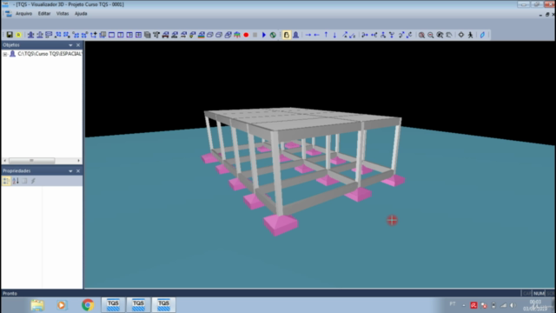Play animation with the blue triangle button
556x313 pixels.
coord(264,35)
